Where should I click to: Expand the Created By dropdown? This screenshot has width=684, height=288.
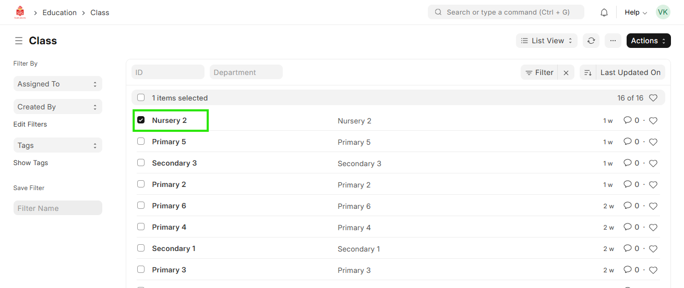tap(57, 107)
